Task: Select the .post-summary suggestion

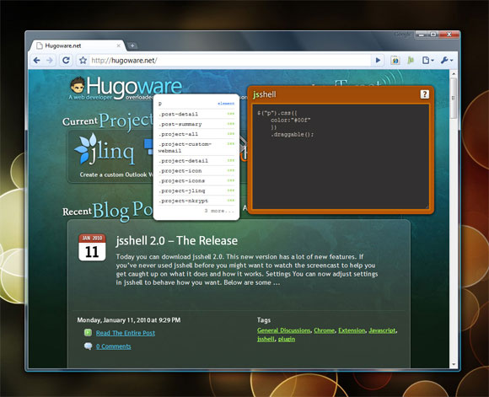Action: click(x=196, y=124)
